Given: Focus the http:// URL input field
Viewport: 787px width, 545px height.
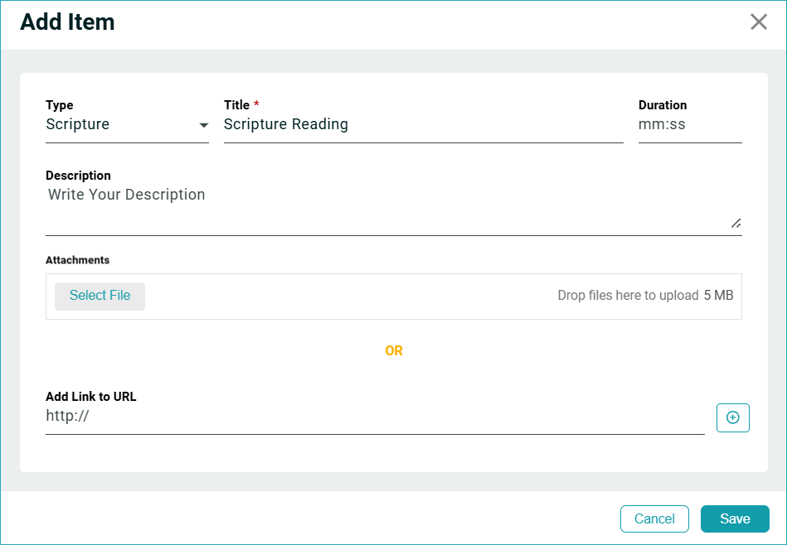Looking at the screenshot, I should pyautogui.click(x=373, y=417).
